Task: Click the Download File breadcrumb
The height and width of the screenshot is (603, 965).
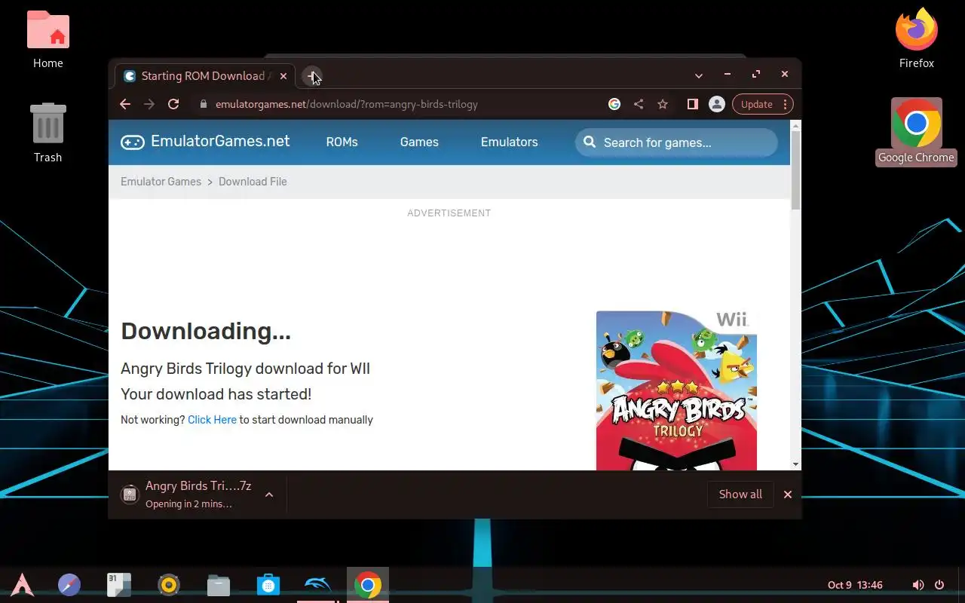Action: [253, 182]
